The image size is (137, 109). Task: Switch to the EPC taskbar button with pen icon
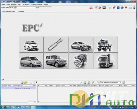[33, 107]
